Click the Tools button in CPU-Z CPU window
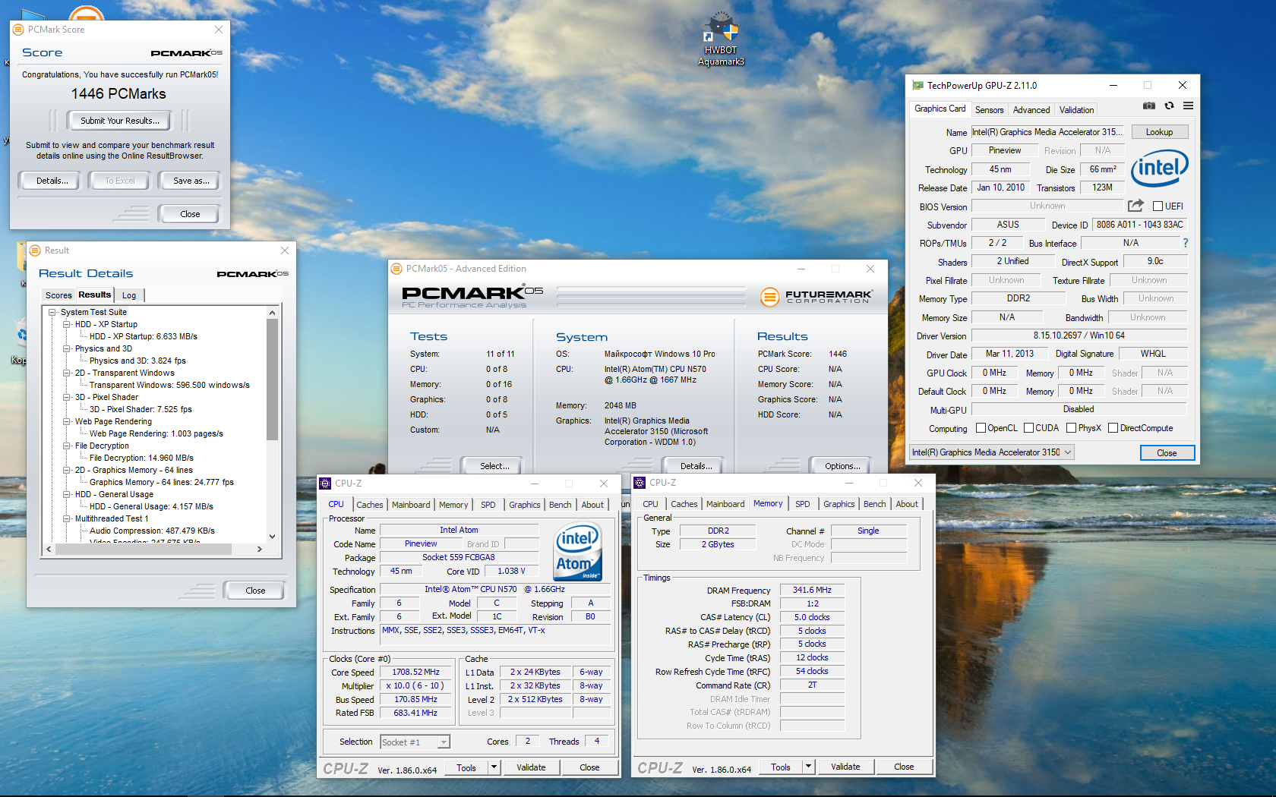 pyautogui.click(x=466, y=767)
